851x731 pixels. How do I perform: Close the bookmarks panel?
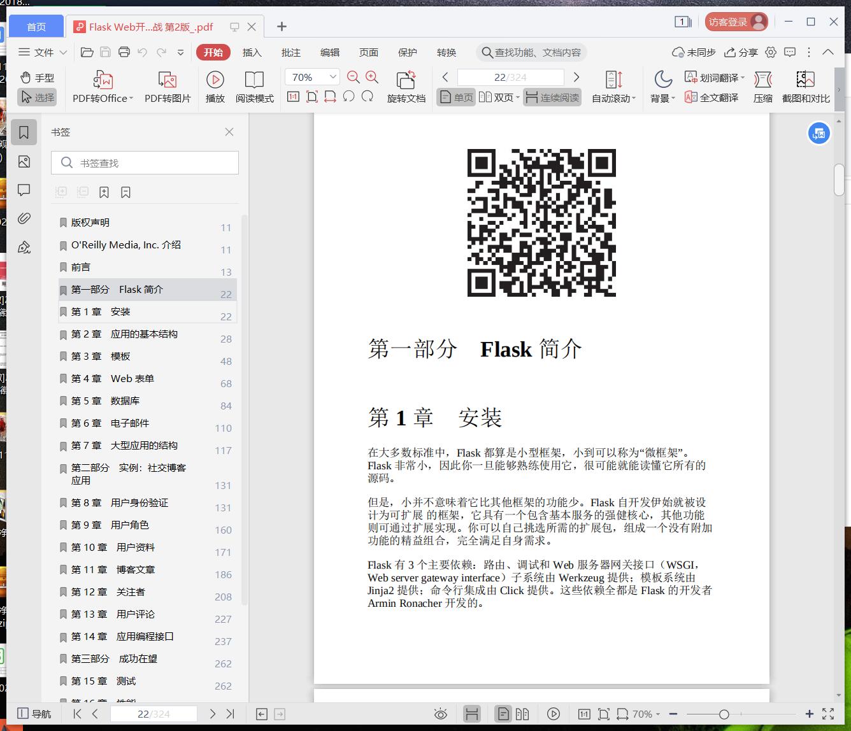[229, 132]
